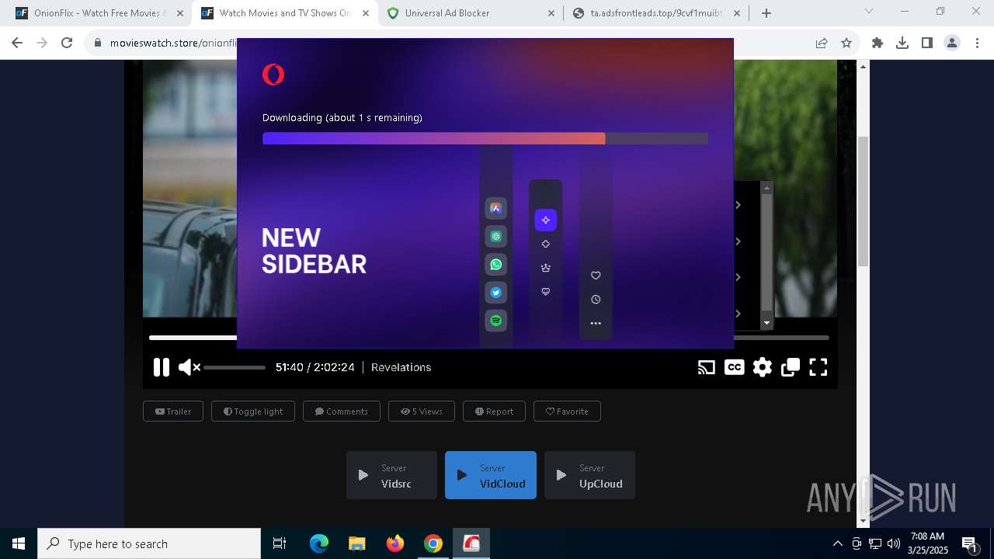Open tab search dropdown arrow
The image size is (994, 559).
869,12
